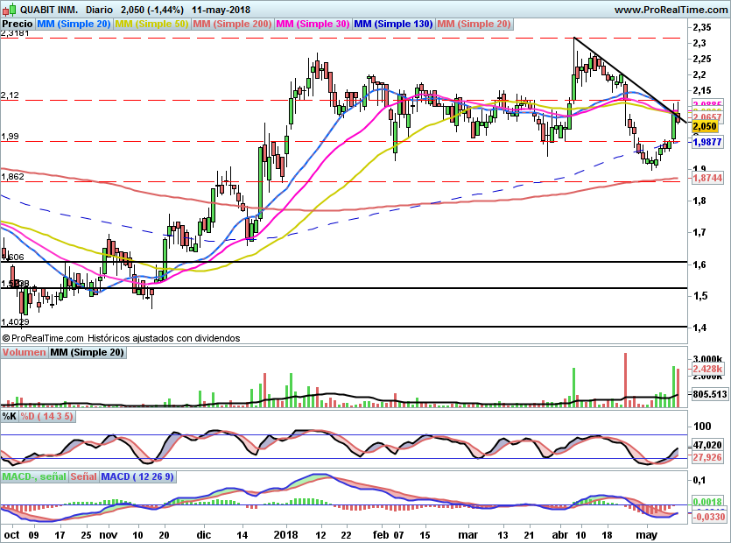Click the mar marker on time axis

point(467,534)
